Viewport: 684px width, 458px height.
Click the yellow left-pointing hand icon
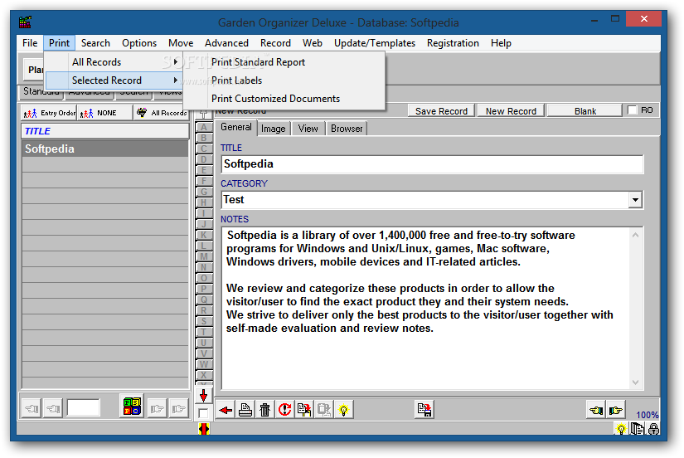tap(596, 410)
